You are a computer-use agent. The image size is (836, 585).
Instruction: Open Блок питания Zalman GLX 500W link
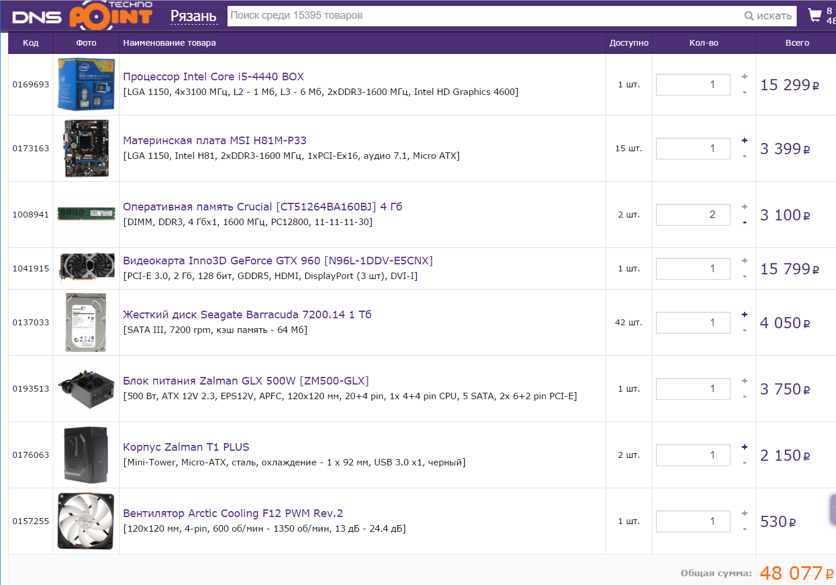point(246,381)
